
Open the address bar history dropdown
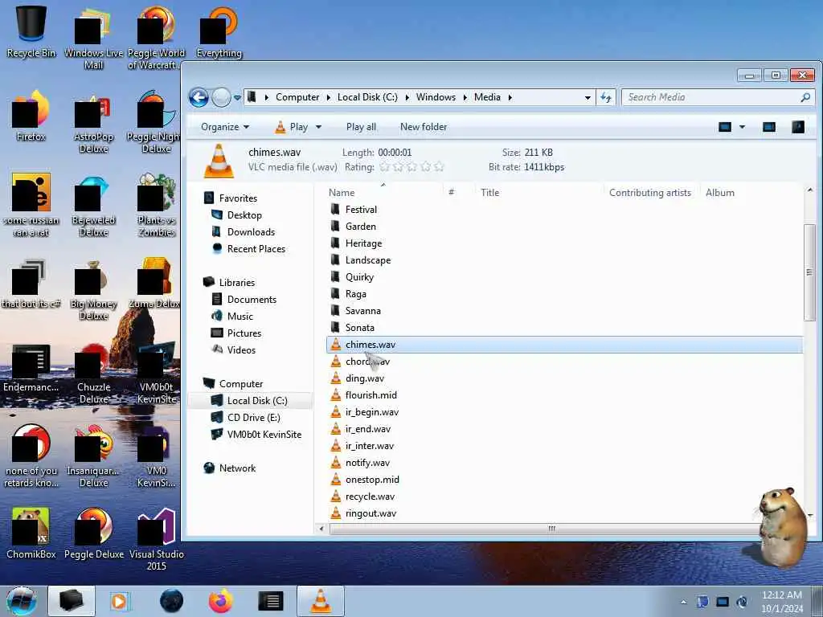(x=588, y=97)
